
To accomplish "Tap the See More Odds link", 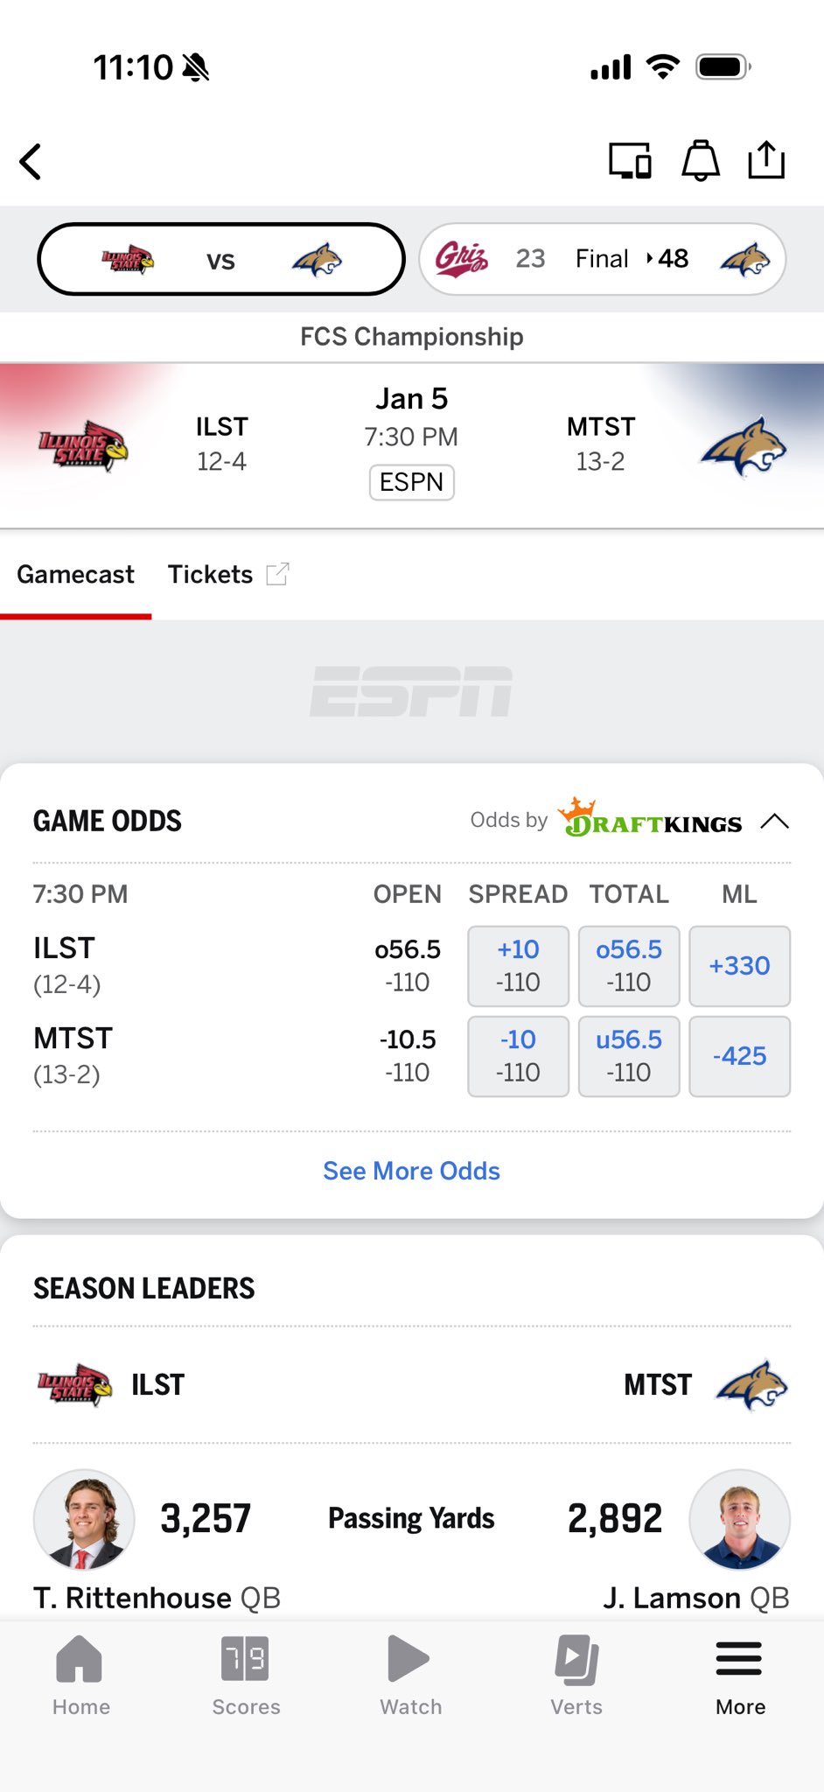I will (x=411, y=1171).
